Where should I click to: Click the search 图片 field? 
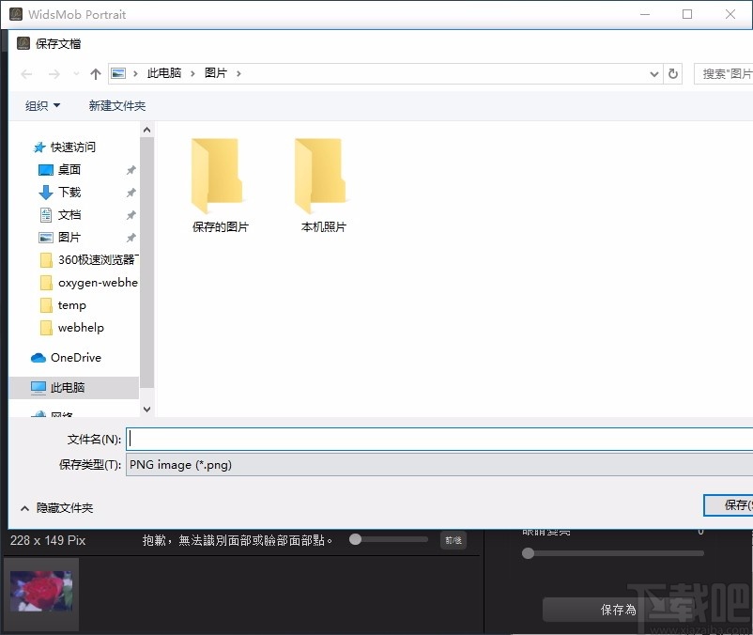click(x=724, y=74)
